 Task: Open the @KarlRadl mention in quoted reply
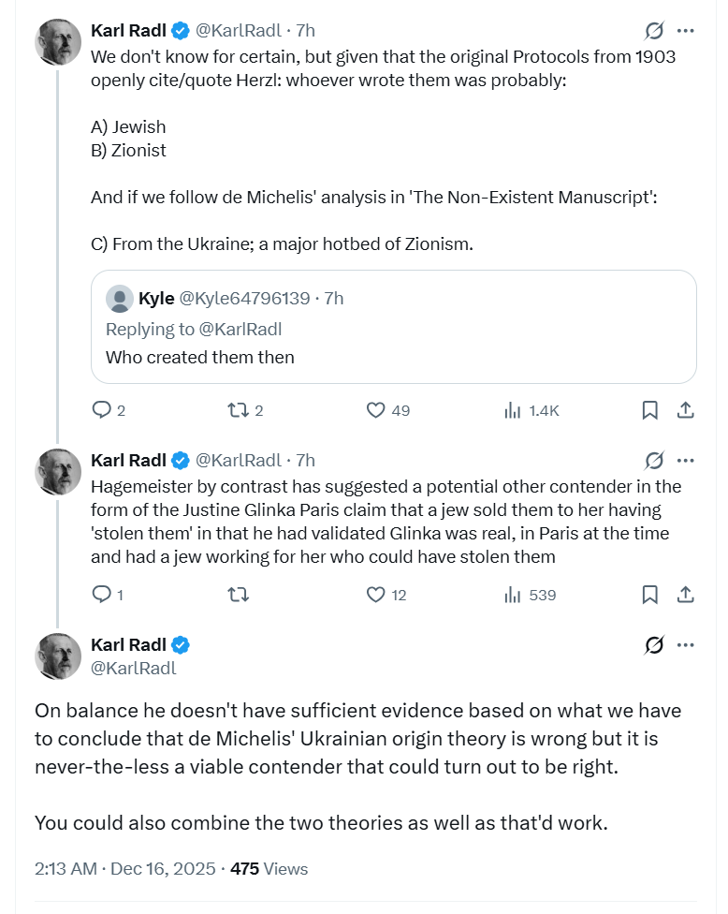point(240,330)
